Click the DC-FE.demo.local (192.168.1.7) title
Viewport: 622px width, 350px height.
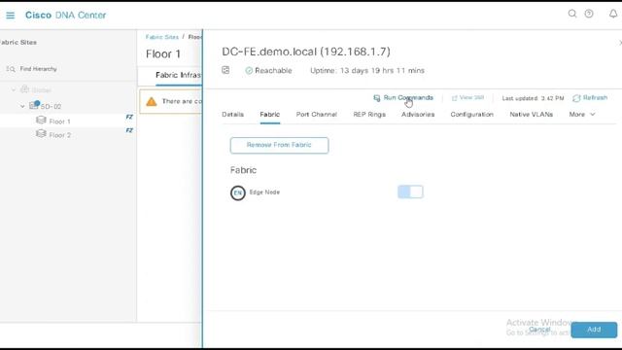306,52
